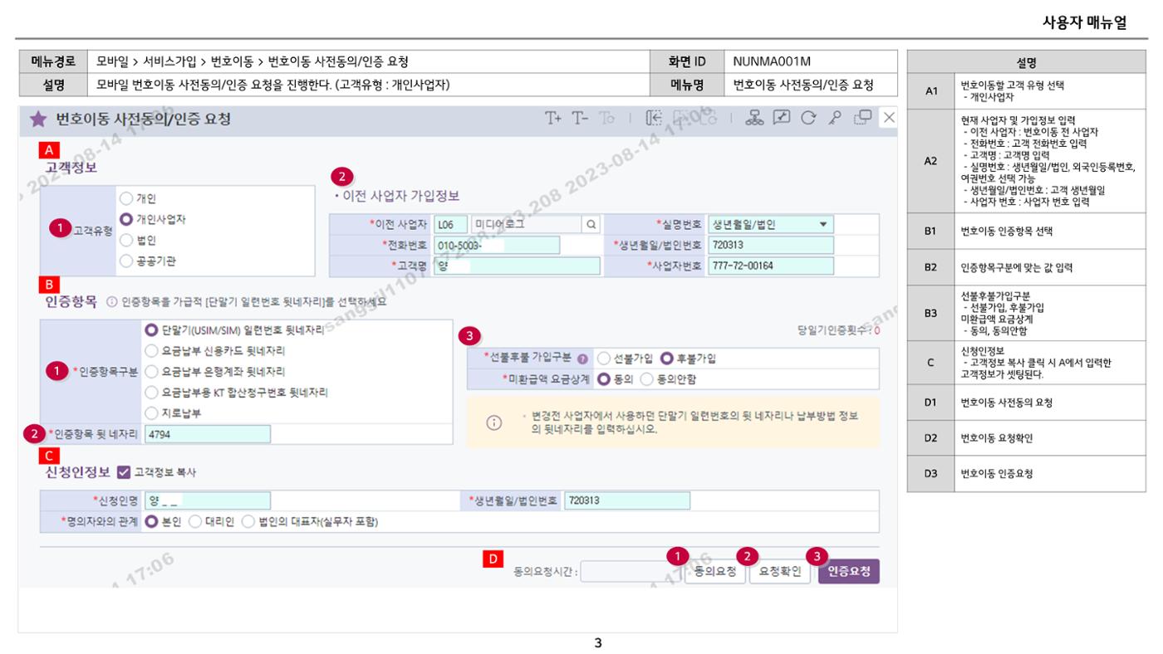
Task: Select 요금납부용 KT 합산청구번호 뒷네자리 option
Action: click(x=152, y=392)
